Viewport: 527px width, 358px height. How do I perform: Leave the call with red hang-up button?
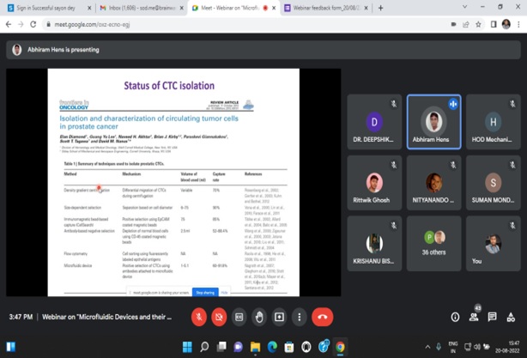point(323,316)
